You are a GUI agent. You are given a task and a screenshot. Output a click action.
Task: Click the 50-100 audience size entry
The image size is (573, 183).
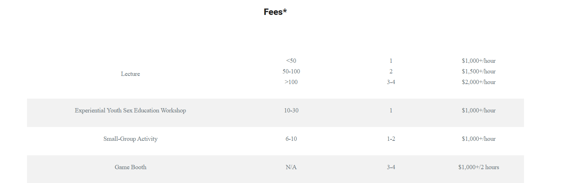[x=291, y=71]
